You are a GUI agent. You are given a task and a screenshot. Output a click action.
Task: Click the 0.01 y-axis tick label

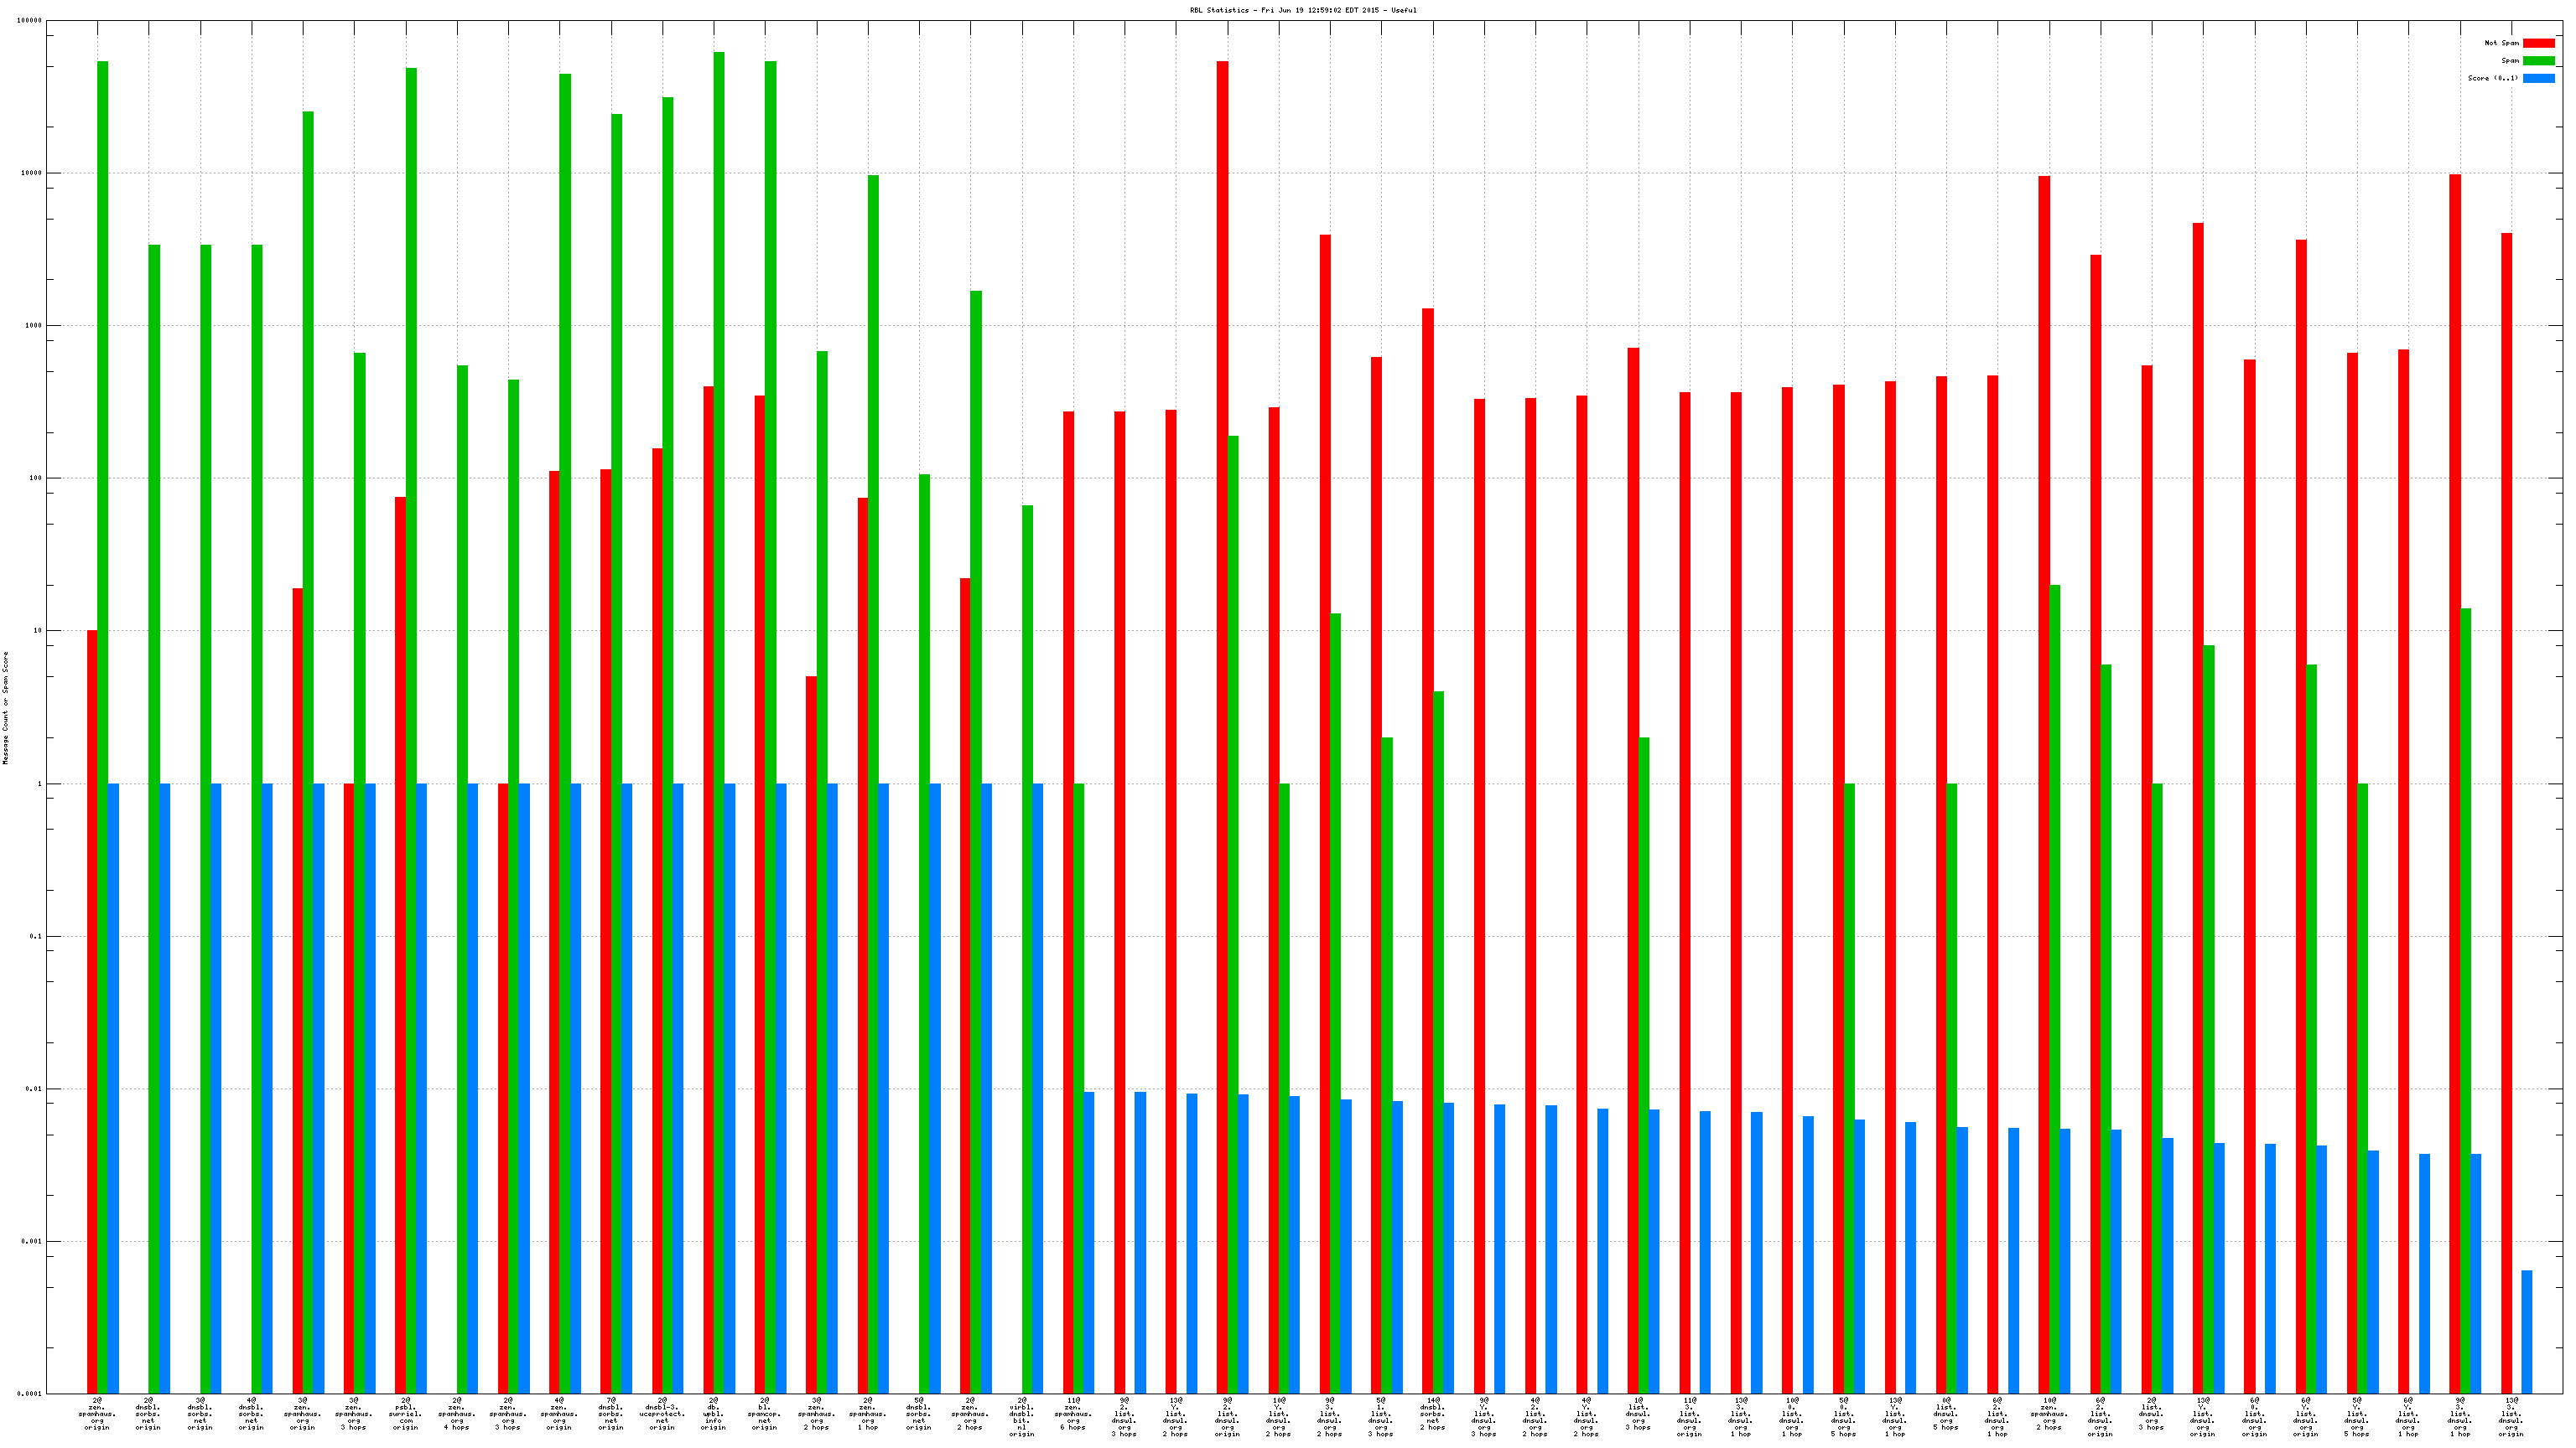(x=33, y=1089)
